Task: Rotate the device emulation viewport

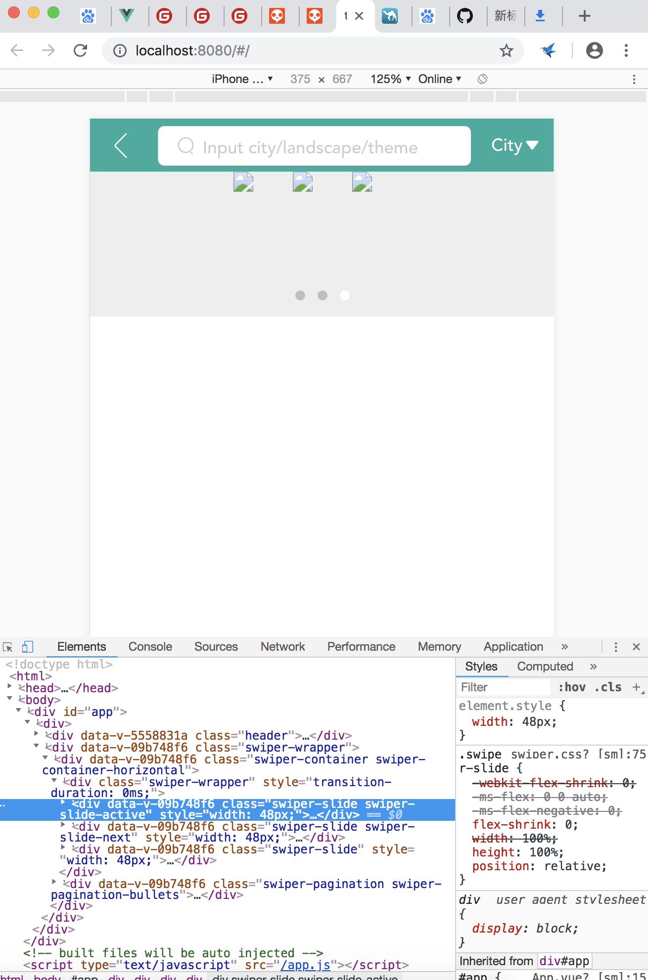Action: coord(482,79)
